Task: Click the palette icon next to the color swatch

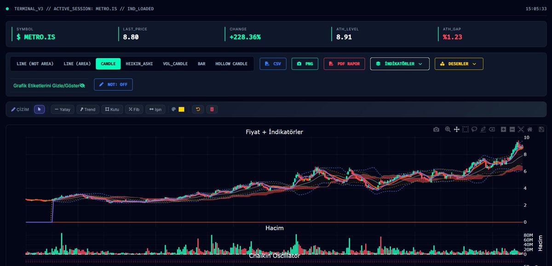Action: pos(174,109)
